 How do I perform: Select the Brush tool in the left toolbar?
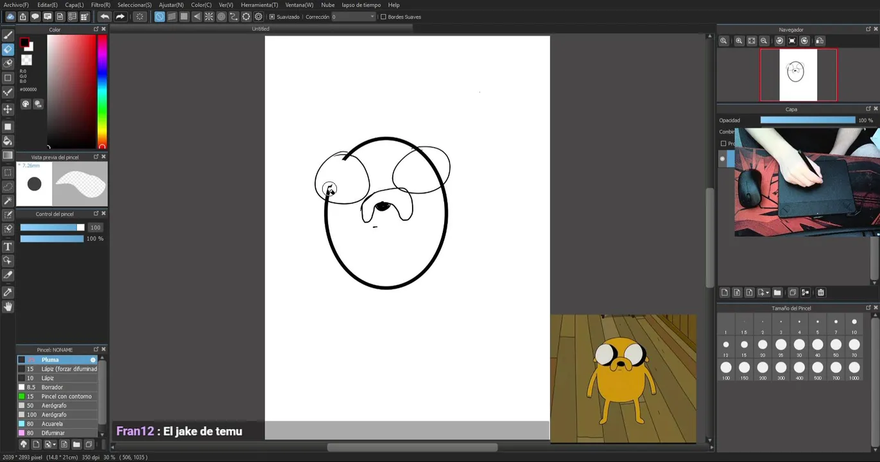click(8, 35)
